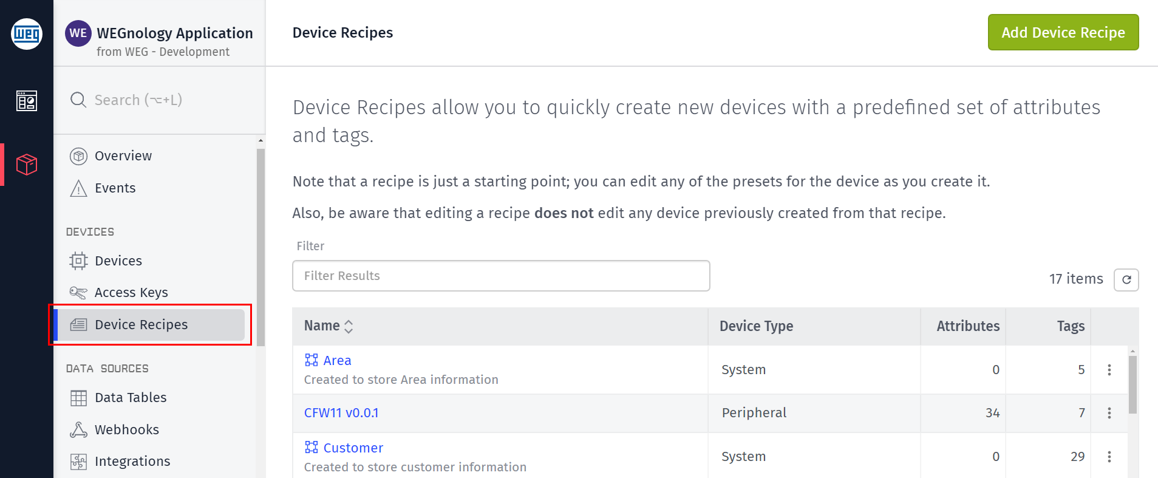Image resolution: width=1158 pixels, height=478 pixels.
Task: Navigate to Access Keys
Action: 131,293
